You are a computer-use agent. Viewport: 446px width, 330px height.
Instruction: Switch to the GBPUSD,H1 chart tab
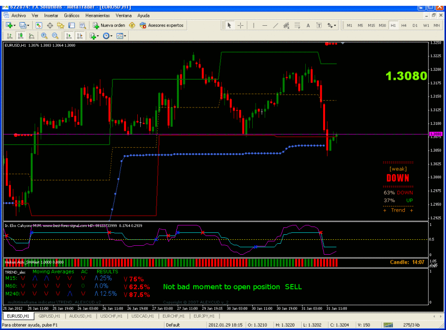[50, 316]
